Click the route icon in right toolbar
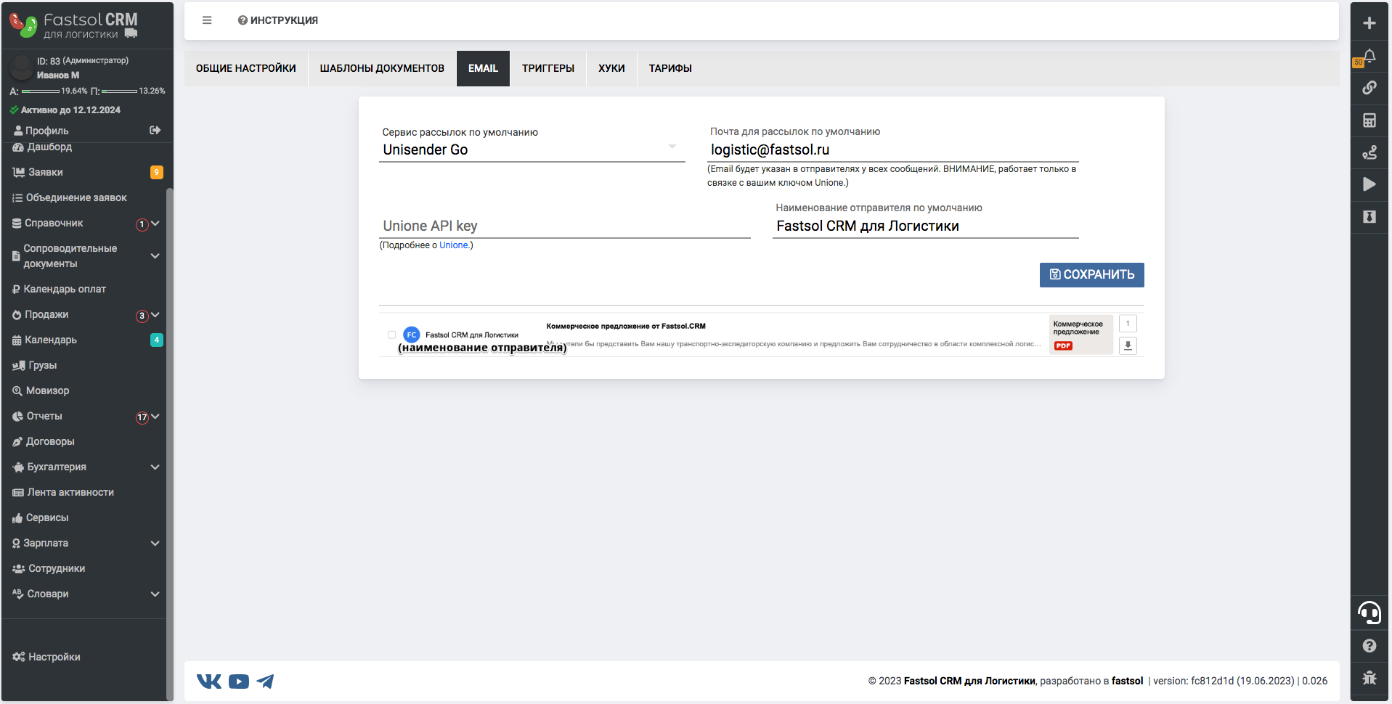1392x704 pixels. click(1369, 152)
